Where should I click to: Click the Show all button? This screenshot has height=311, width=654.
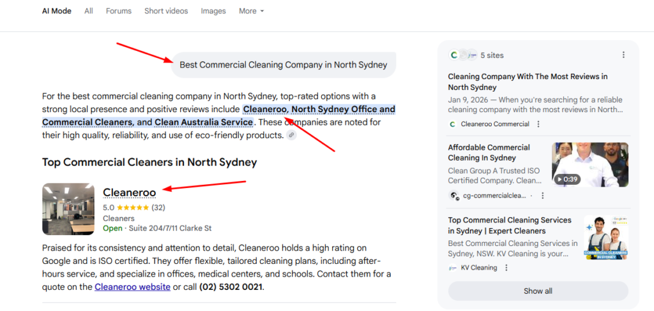tap(538, 291)
